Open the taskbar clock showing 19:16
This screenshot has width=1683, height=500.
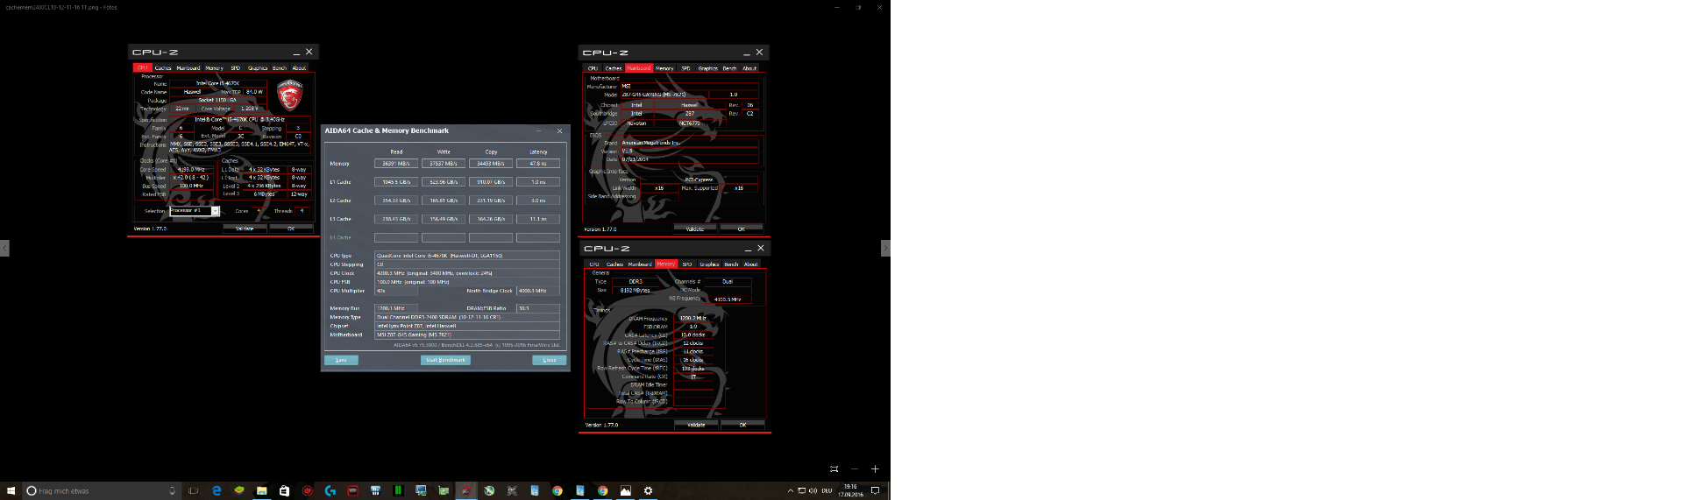[x=851, y=490]
